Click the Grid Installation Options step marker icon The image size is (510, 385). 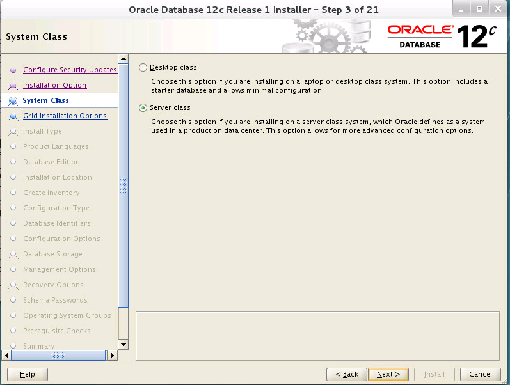(13, 116)
